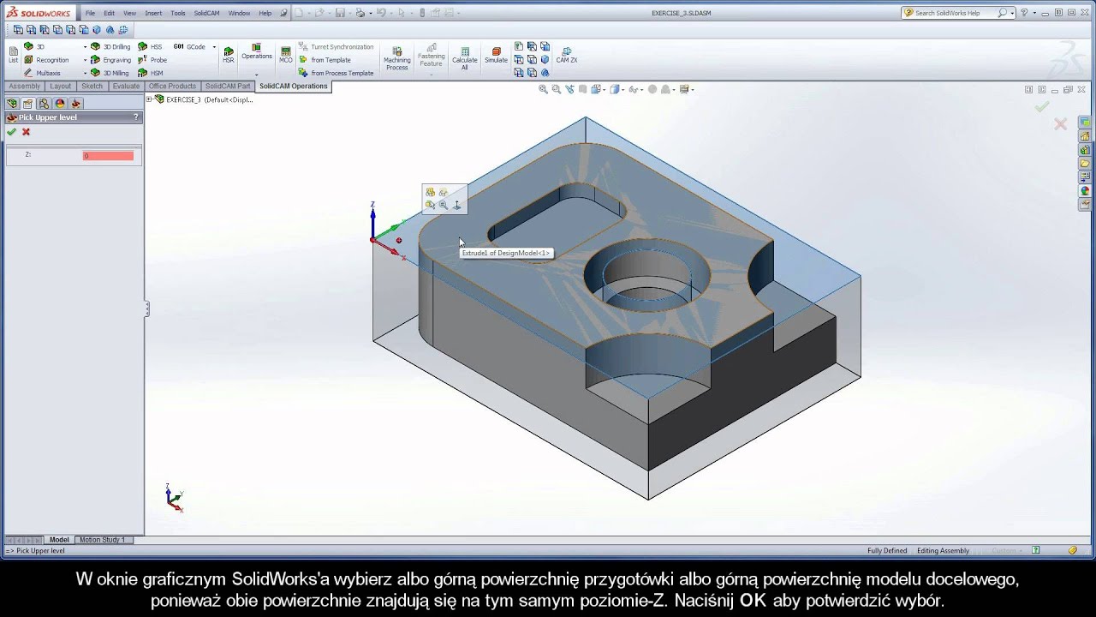Run Calculate All
Image resolution: width=1096 pixels, height=617 pixels.
[x=465, y=58]
